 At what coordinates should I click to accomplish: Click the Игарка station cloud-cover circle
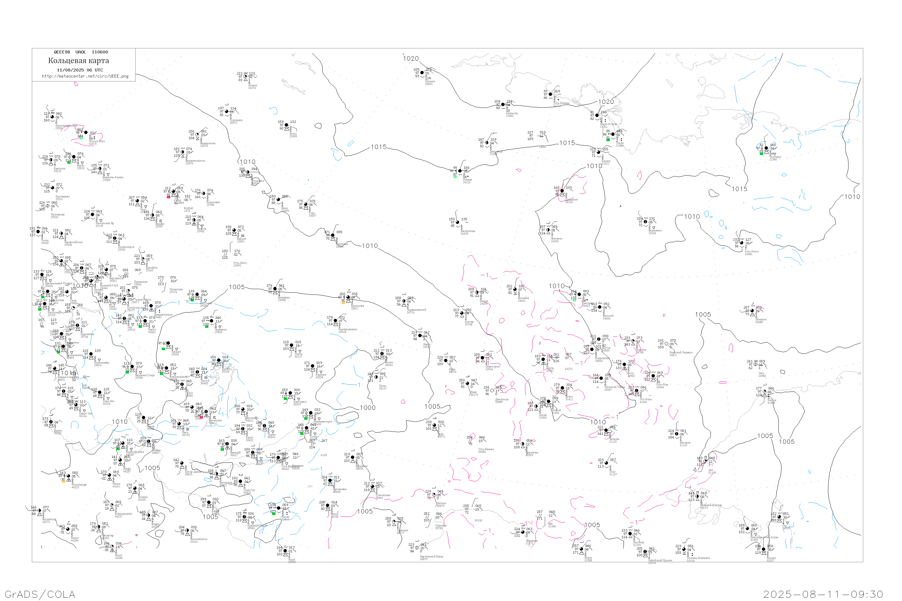[245, 77]
